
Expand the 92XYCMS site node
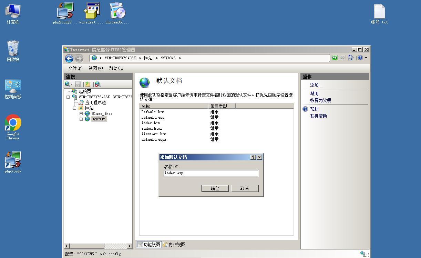[81, 119]
